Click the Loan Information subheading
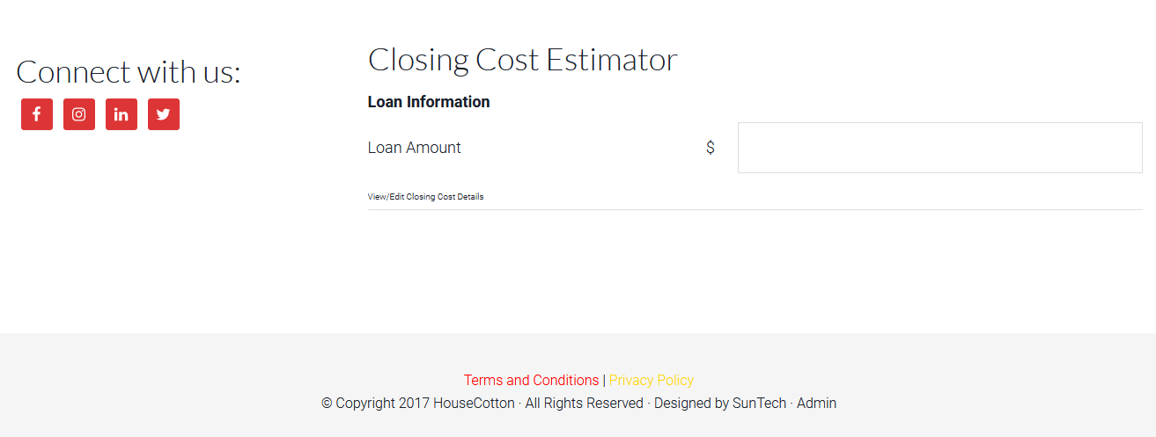The height and width of the screenshot is (437, 1156). click(428, 102)
